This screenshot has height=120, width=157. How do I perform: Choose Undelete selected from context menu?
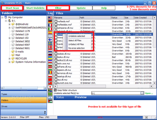pos(77,36)
